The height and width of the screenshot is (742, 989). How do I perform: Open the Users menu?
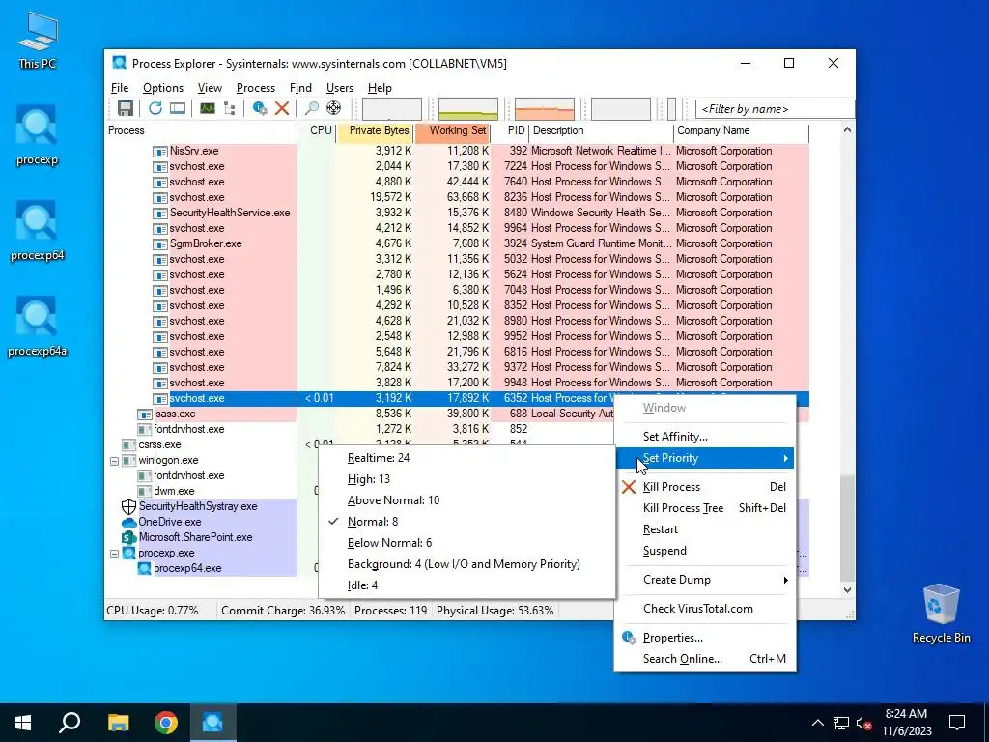coord(339,88)
